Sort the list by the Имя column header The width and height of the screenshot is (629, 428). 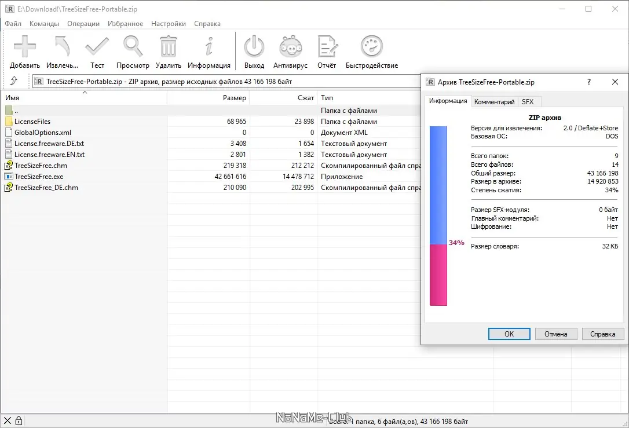(x=84, y=97)
